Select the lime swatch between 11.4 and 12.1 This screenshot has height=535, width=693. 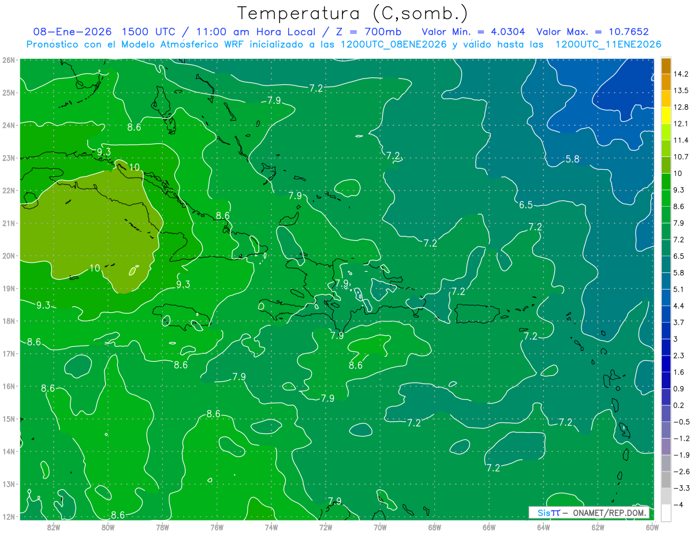666,132
